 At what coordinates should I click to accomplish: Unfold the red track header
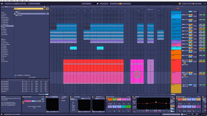click(x=172, y=60)
